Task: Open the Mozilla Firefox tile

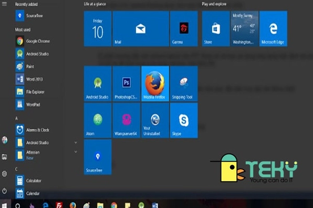Action: pyautogui.click(x=155, y=84)
